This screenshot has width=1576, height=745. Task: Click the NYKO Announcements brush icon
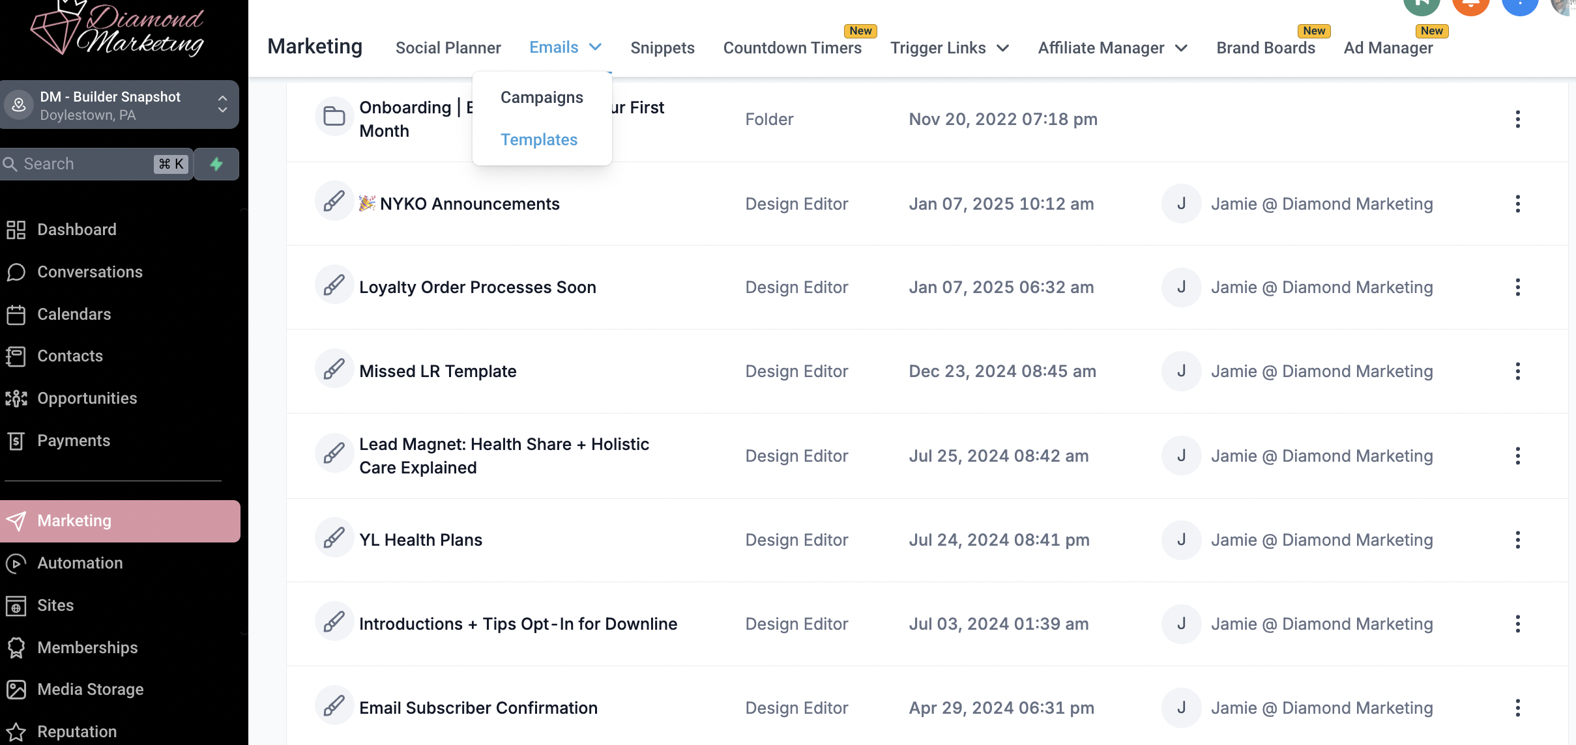[334, 201]
